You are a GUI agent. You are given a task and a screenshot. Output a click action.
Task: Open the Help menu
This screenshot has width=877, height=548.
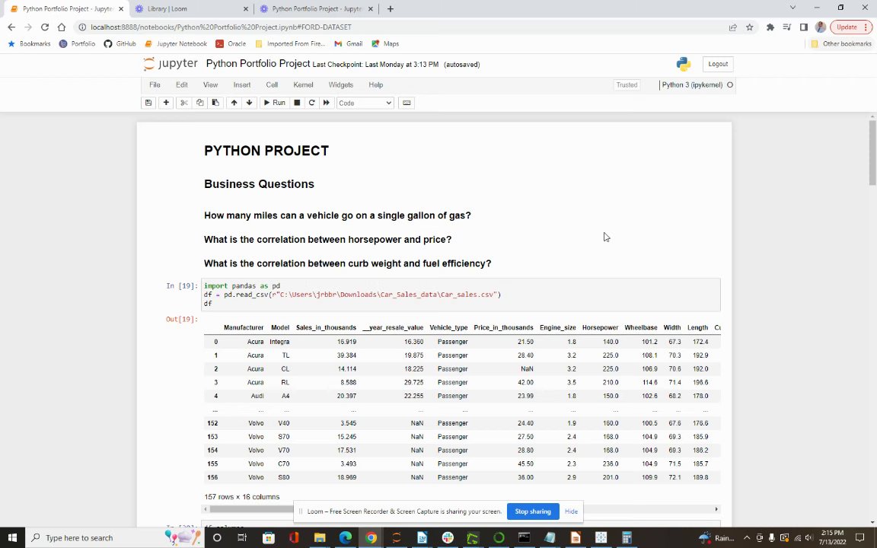tap(376, 85)
